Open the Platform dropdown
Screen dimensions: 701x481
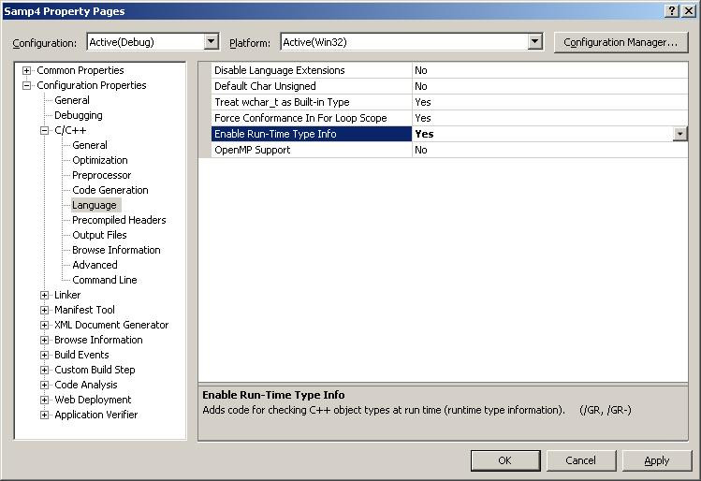point(534,42)
